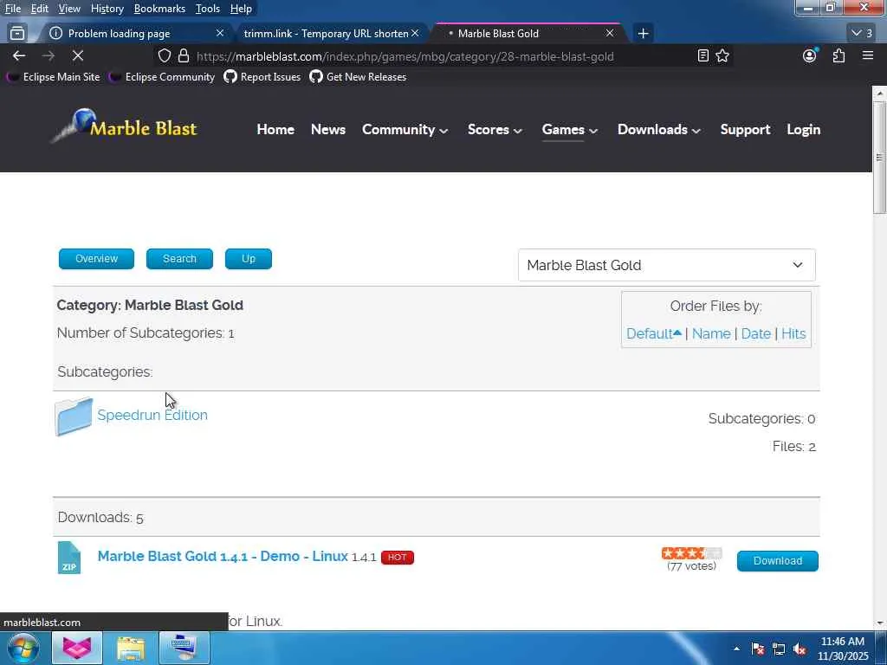Open the Windows Start menu

click(23, 648)
